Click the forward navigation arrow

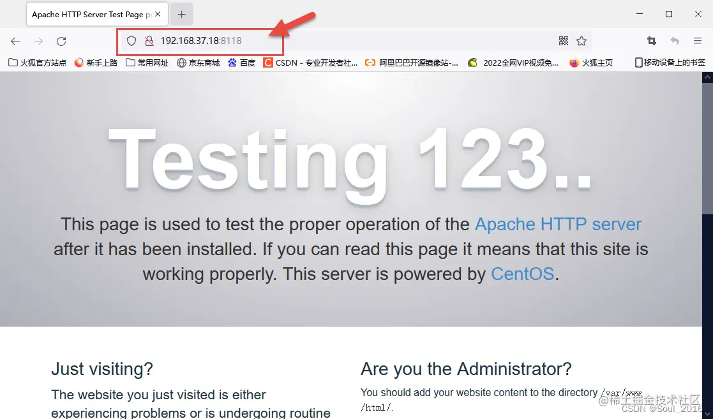click(x=38, y=41)
